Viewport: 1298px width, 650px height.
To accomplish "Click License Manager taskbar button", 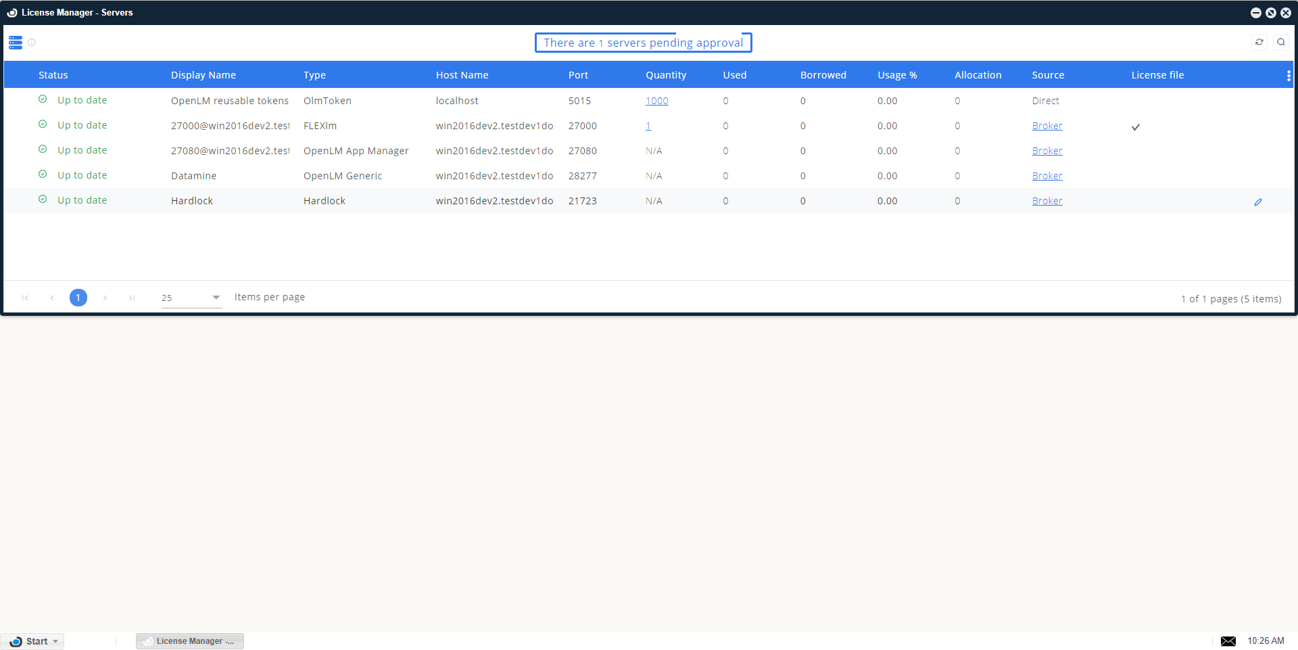I will (190, 641).
